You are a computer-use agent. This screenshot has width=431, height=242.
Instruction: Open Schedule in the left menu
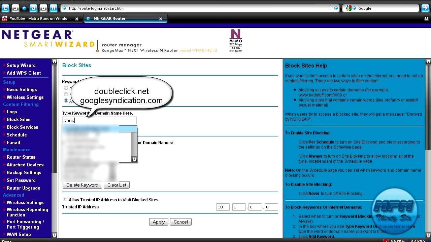coord(16,135)
